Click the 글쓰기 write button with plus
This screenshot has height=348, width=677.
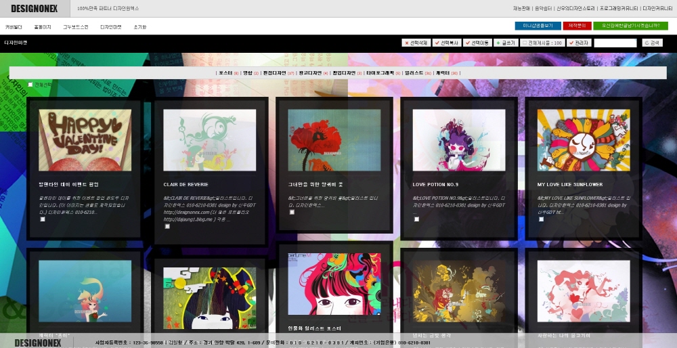[505, 43]
